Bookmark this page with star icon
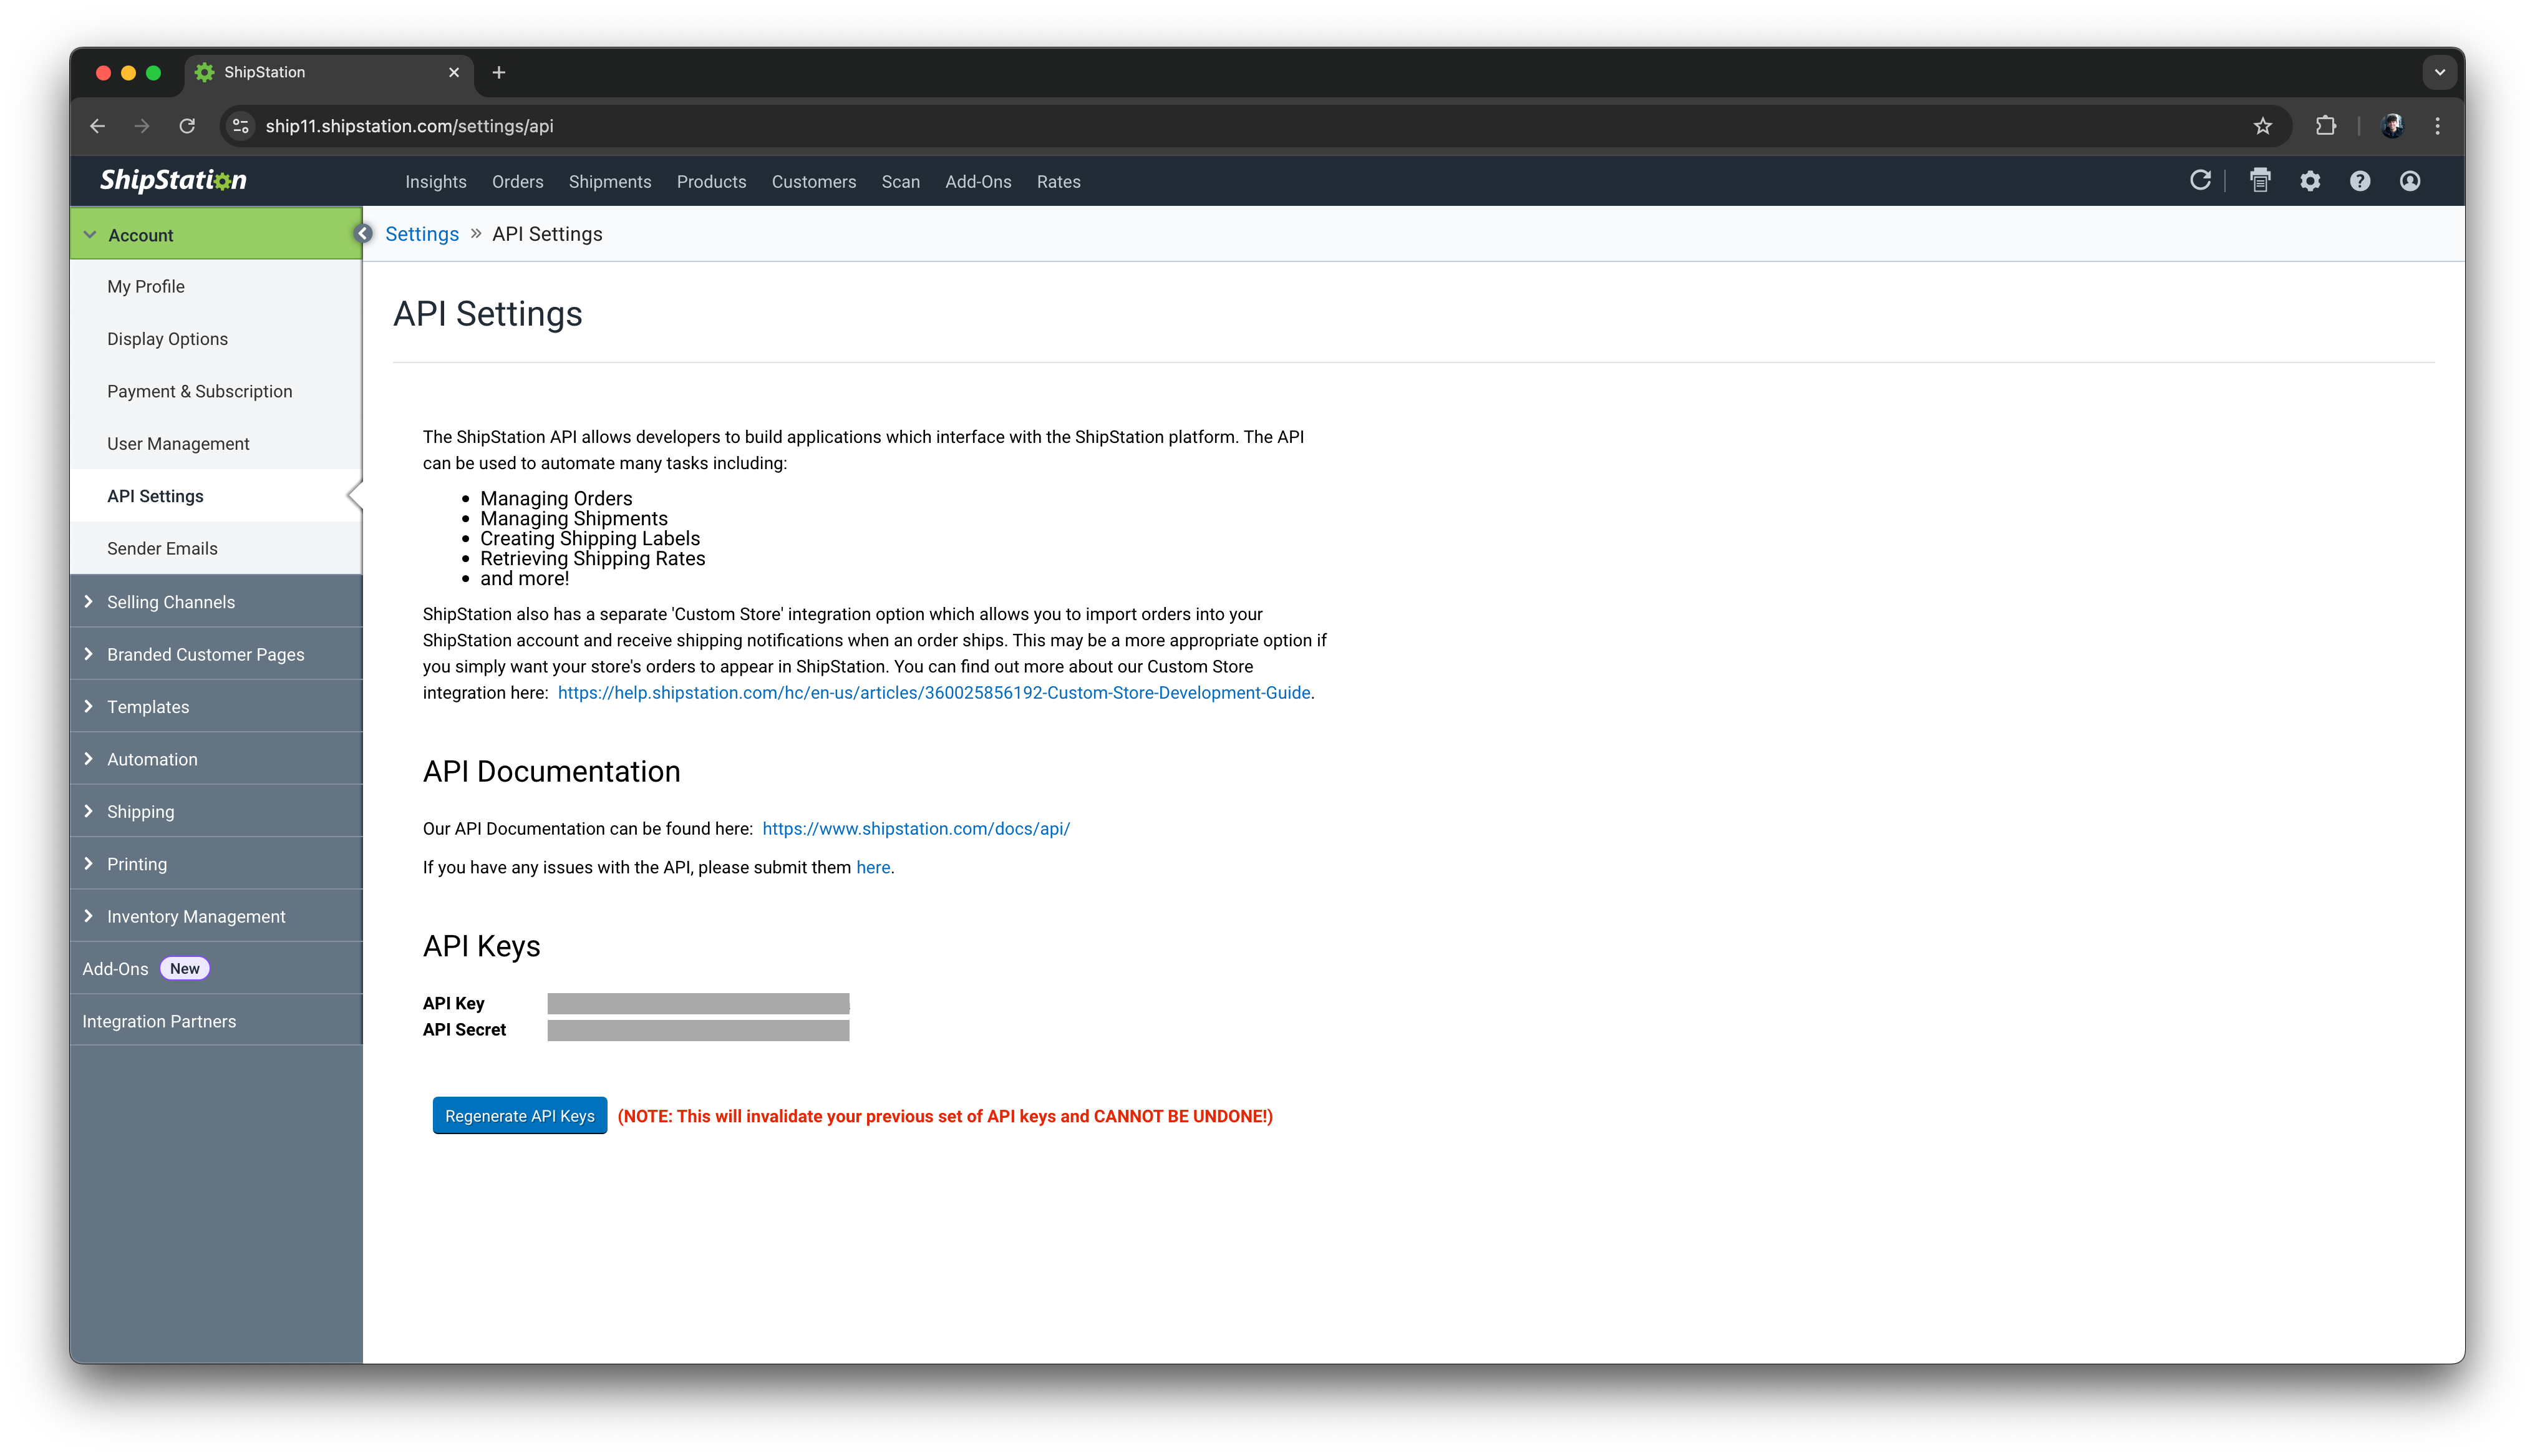The image size is (2535, 1456). [2262, 126]
